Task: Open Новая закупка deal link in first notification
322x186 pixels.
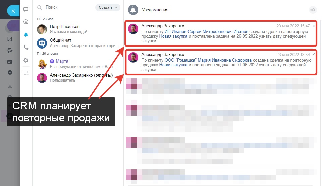Action: tap(173, 36)
